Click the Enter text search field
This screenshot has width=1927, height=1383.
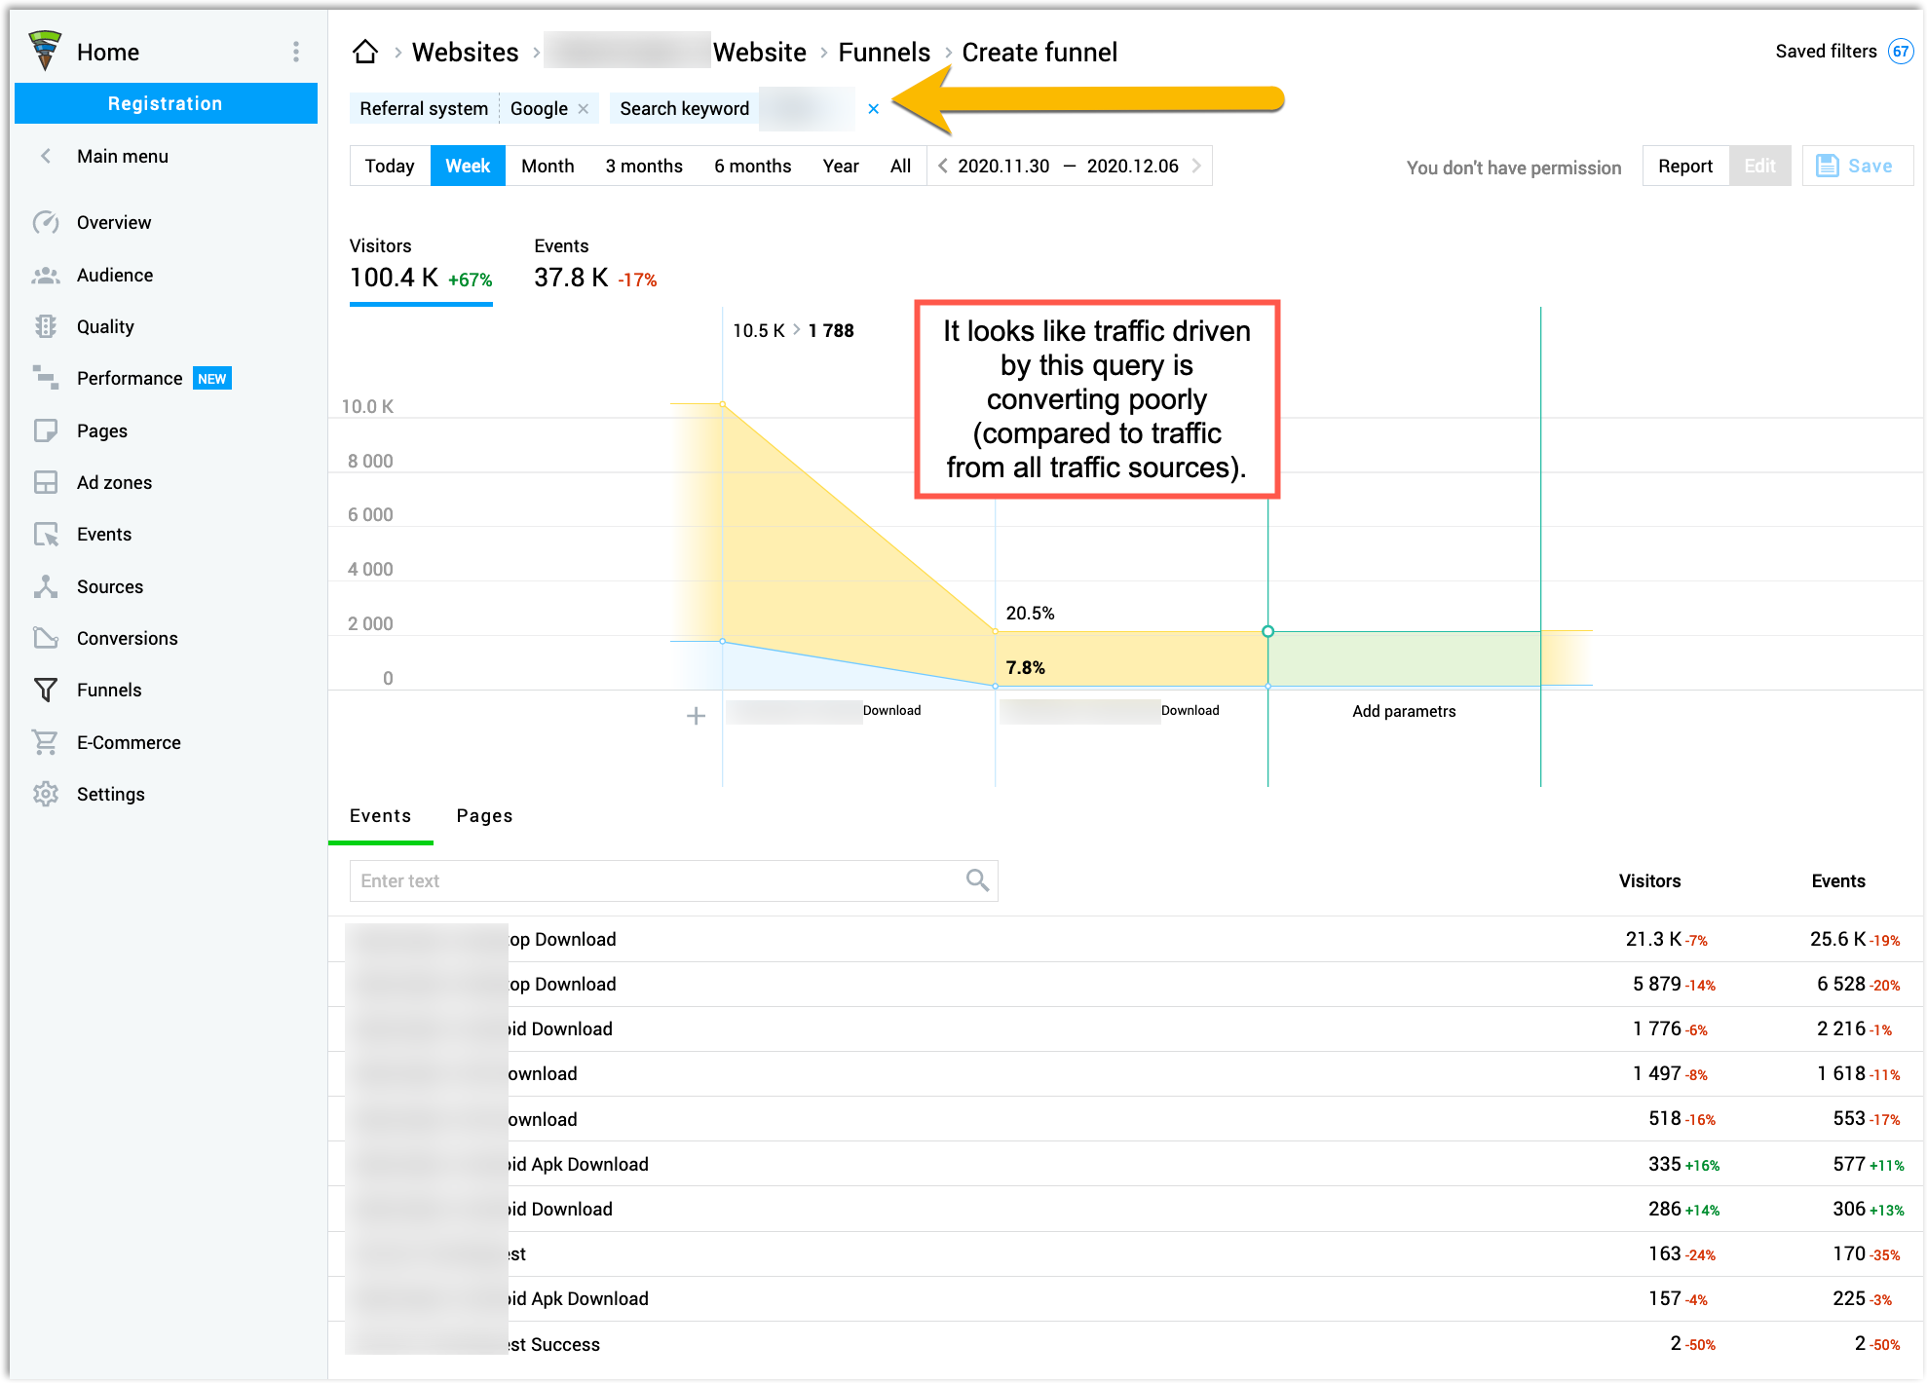[653, 880]
